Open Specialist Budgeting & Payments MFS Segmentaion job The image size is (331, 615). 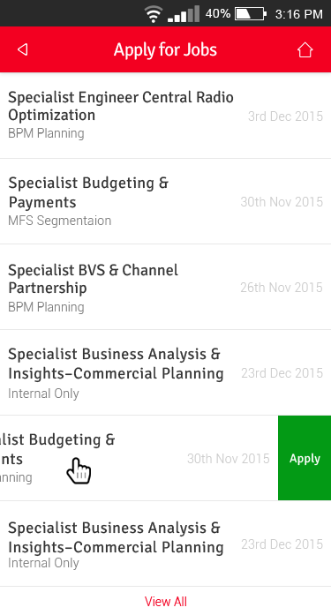(166, 201)
